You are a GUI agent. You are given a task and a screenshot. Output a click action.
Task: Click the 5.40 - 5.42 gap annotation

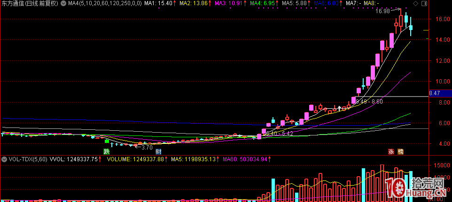coord(280,133)
